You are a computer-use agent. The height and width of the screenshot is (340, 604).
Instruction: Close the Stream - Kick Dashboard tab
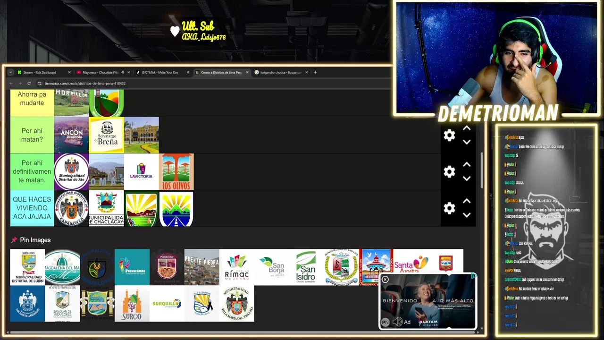(69, 72)
